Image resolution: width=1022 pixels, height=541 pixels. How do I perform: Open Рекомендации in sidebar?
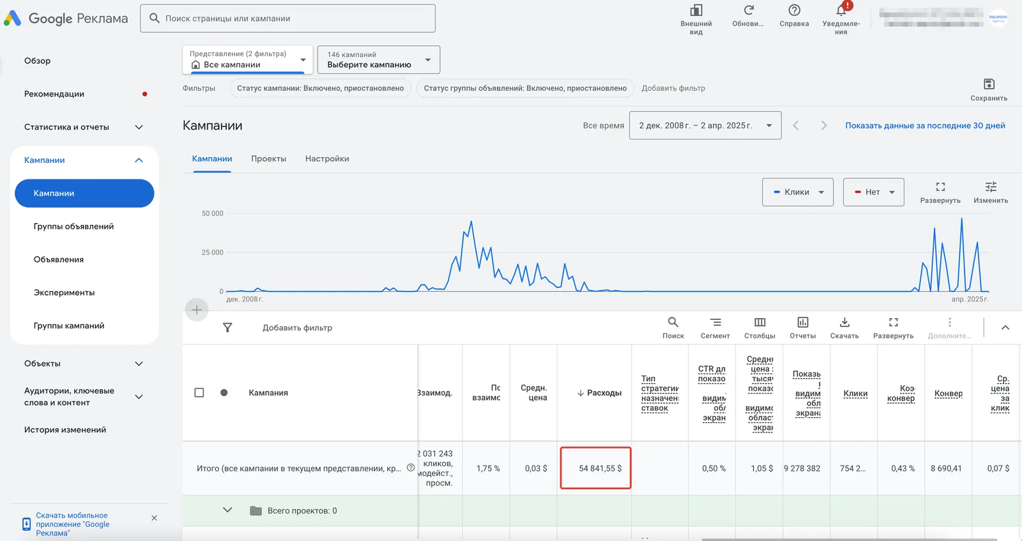(54, 94)
